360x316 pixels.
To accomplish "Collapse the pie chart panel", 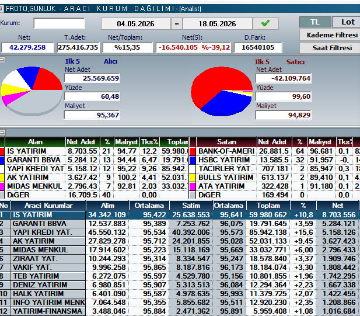I will click(x=2, y=60).
